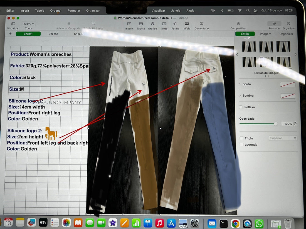Expand the Sombra section
This screenshot has width=306, height=229.
pyautogui.click(x=240, y=95)
